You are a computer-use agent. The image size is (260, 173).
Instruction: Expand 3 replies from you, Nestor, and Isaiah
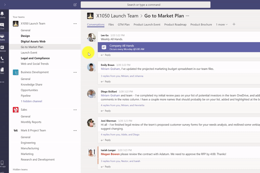click(x=120, y=161)
